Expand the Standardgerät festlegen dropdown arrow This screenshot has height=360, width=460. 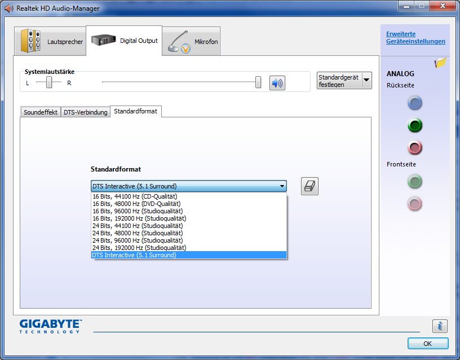[x=366, y=80]
